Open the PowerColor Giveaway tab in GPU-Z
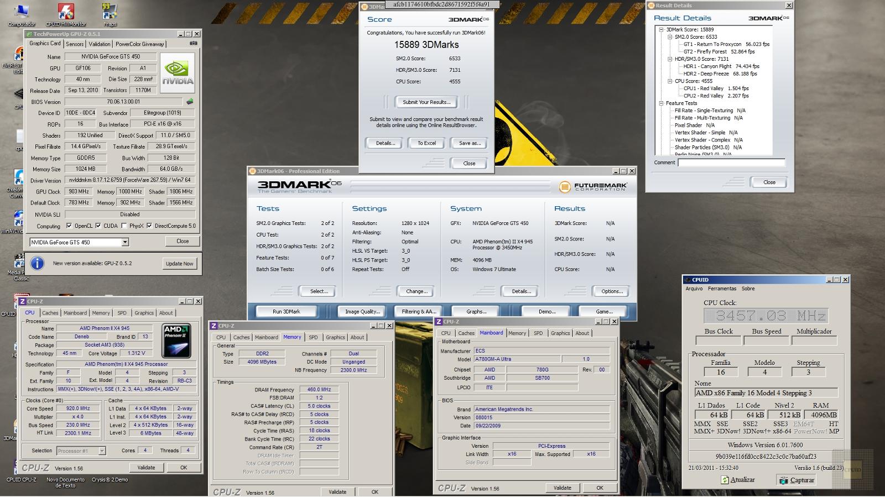Image resolution: width=885 pixels, height=497 pixels. [x=140, y=44]
